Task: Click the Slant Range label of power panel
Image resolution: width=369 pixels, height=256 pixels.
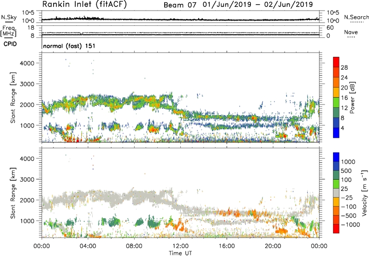Action: pos(13,98)
